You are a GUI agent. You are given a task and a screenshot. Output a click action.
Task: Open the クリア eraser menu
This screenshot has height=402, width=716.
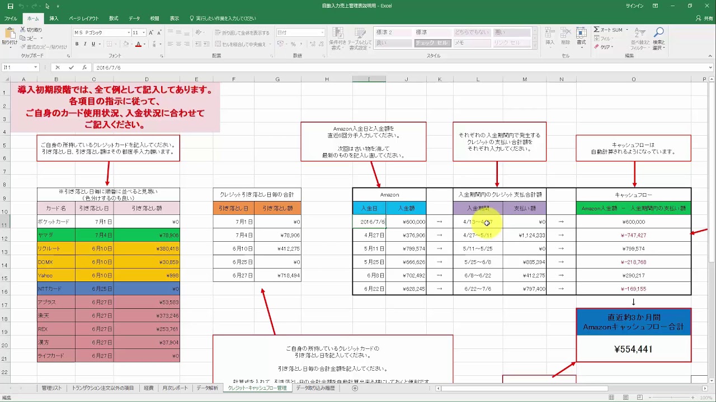point(605,47)
